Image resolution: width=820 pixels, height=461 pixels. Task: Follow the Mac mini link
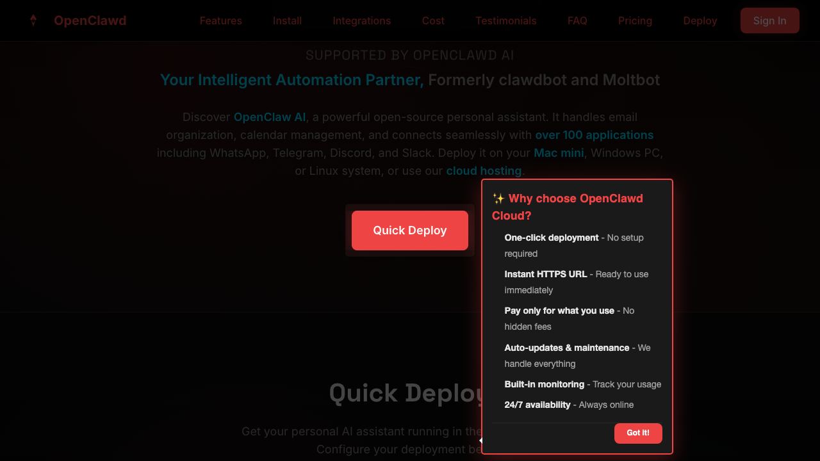[559, 153]
